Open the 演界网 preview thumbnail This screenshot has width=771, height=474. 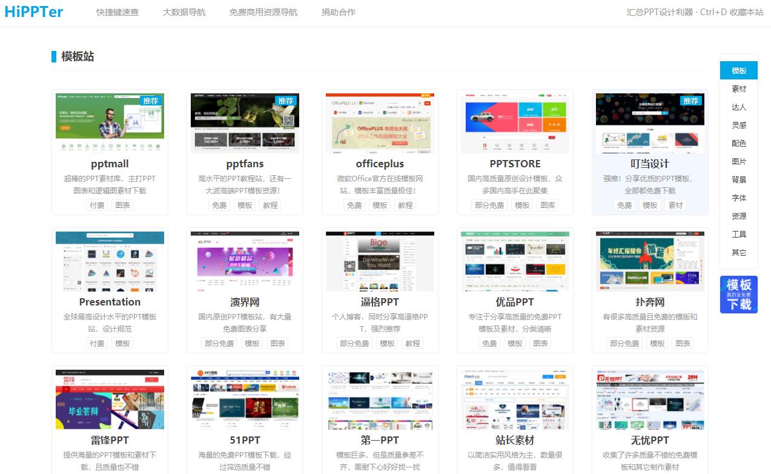[245, 261]
